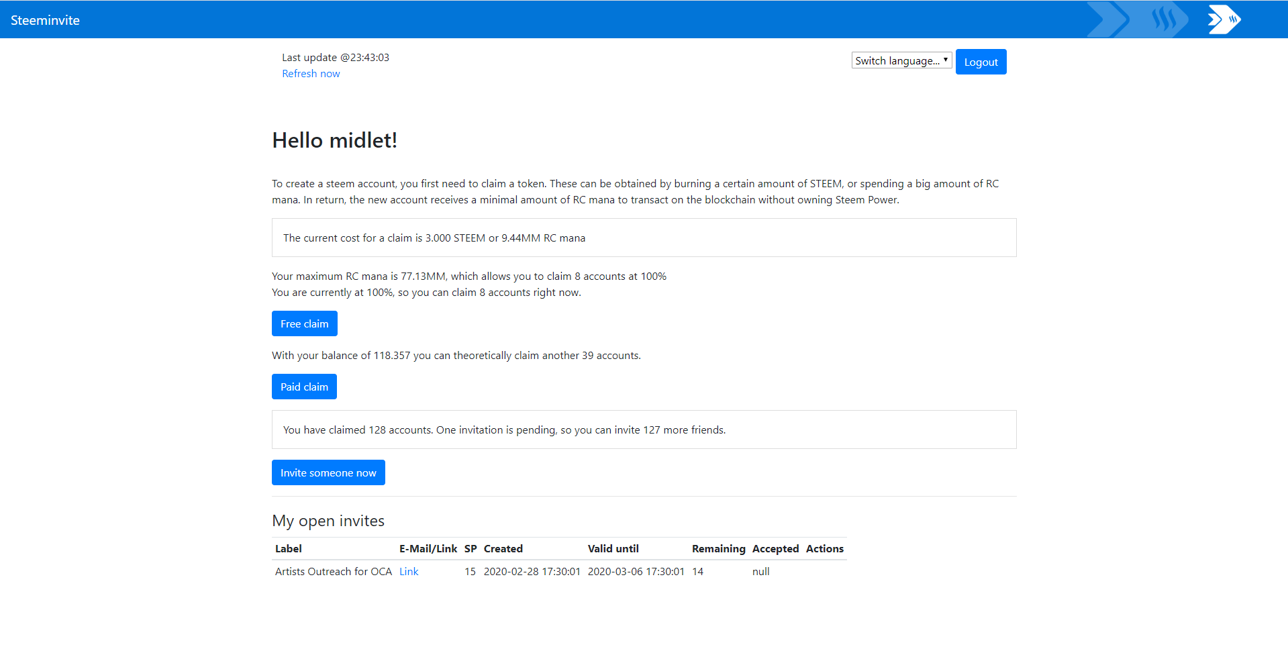Click the current claim cost info box

644,238
